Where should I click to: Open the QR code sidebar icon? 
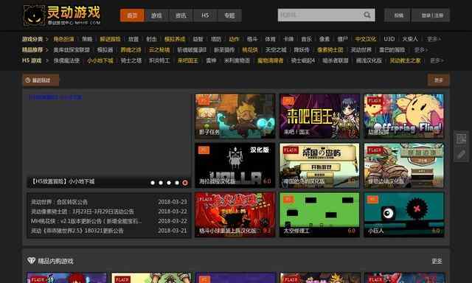pos(461,139)
